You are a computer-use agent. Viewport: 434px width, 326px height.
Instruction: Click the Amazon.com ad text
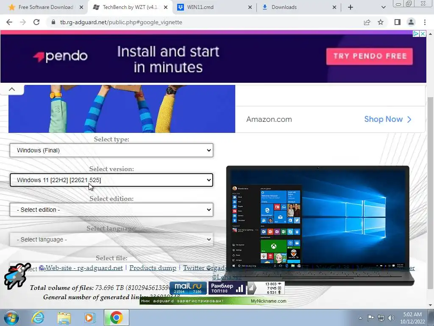tap(269, 119)
